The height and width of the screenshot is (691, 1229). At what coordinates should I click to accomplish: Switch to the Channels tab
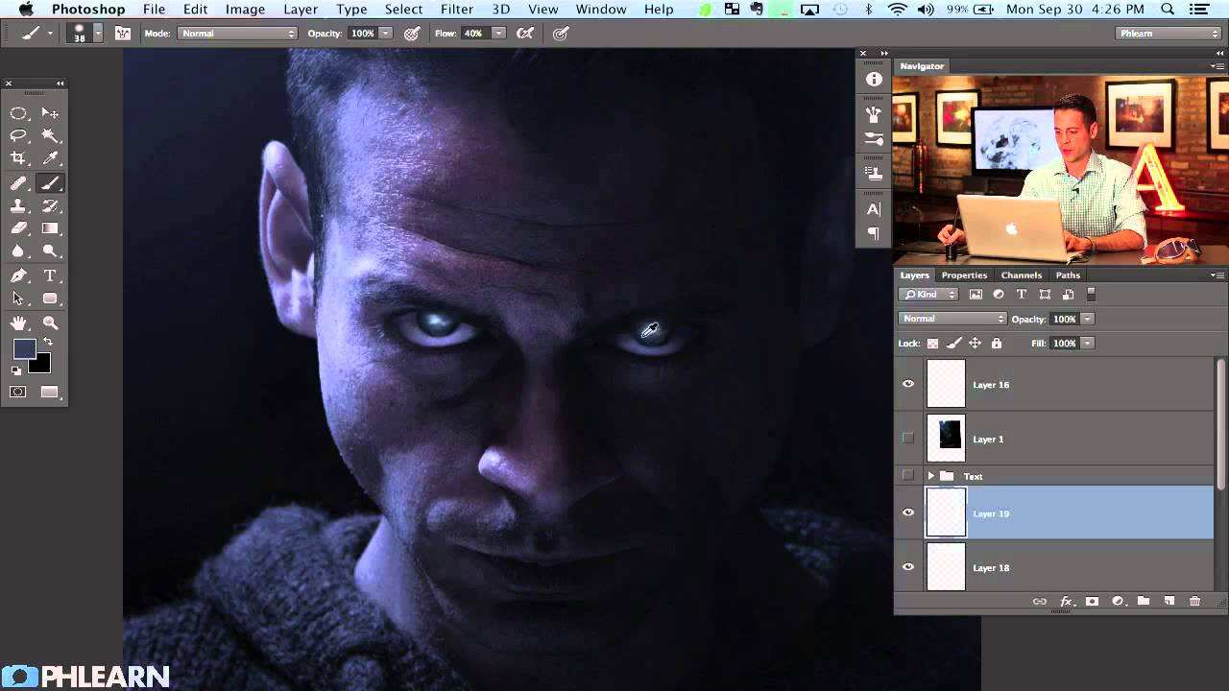(x=1021, y=275)
